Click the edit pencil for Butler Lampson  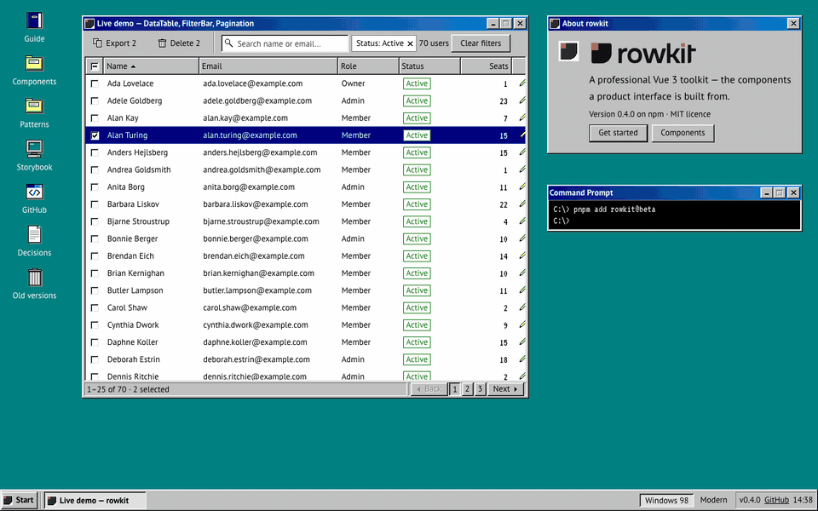tap(522, 290)
